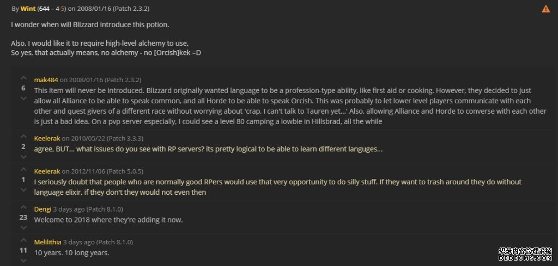This screenshot has height=266, width=558.
Task: Click the orange report warning icon
Action: pos(545,9)
